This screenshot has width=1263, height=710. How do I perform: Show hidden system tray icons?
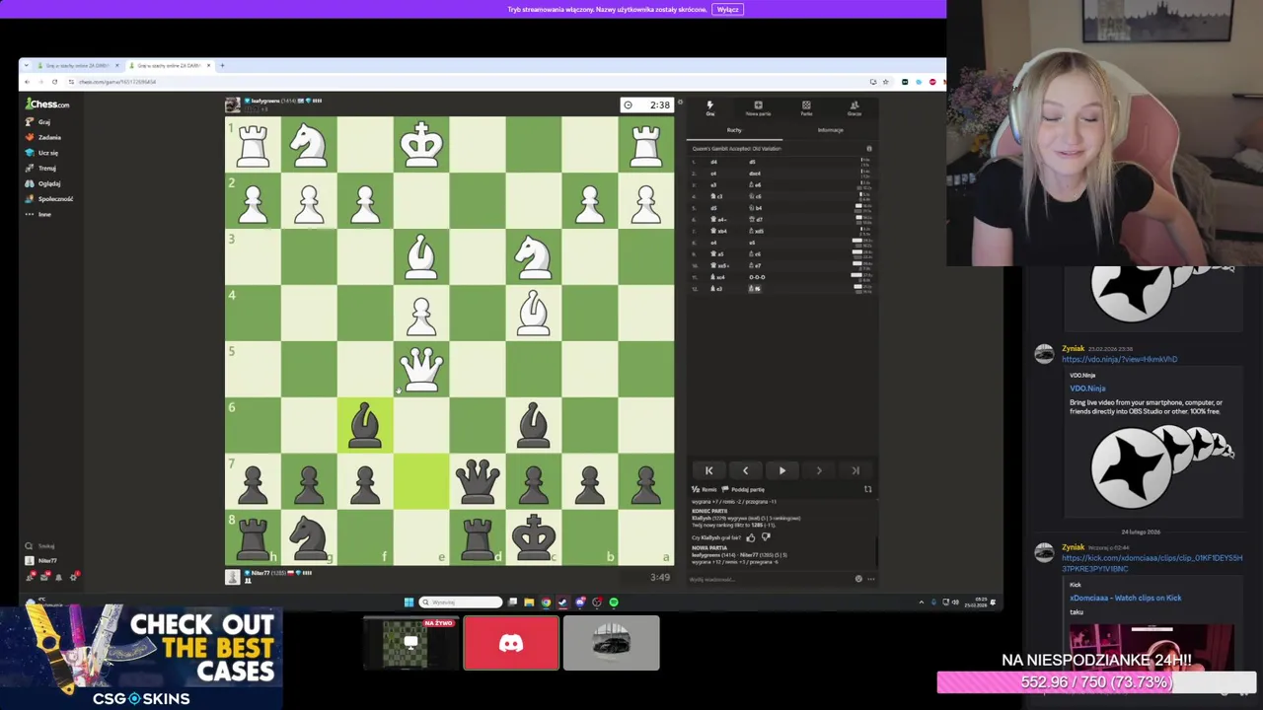[922, 602]
